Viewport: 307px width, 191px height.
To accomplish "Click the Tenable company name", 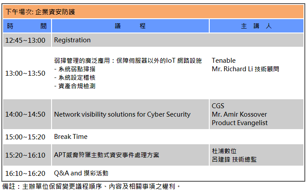I will (223, 61).
